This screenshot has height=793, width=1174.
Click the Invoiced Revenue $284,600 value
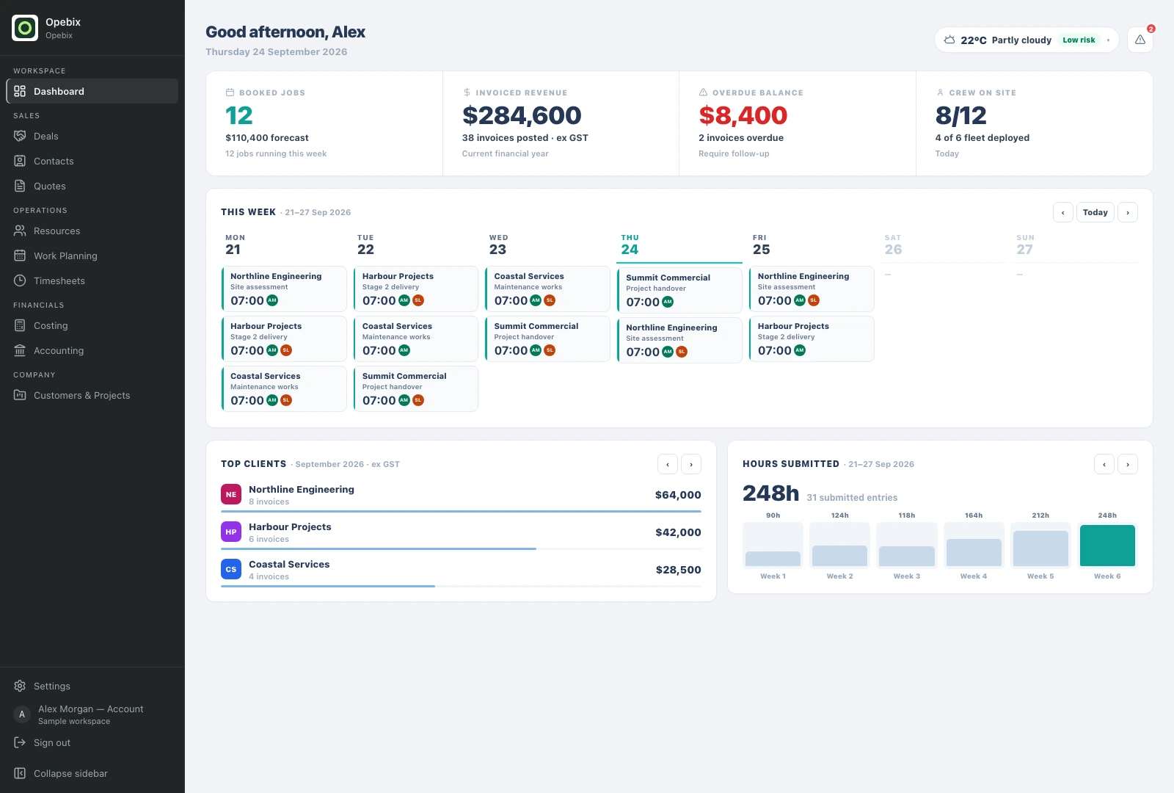(x=522, y=115)
